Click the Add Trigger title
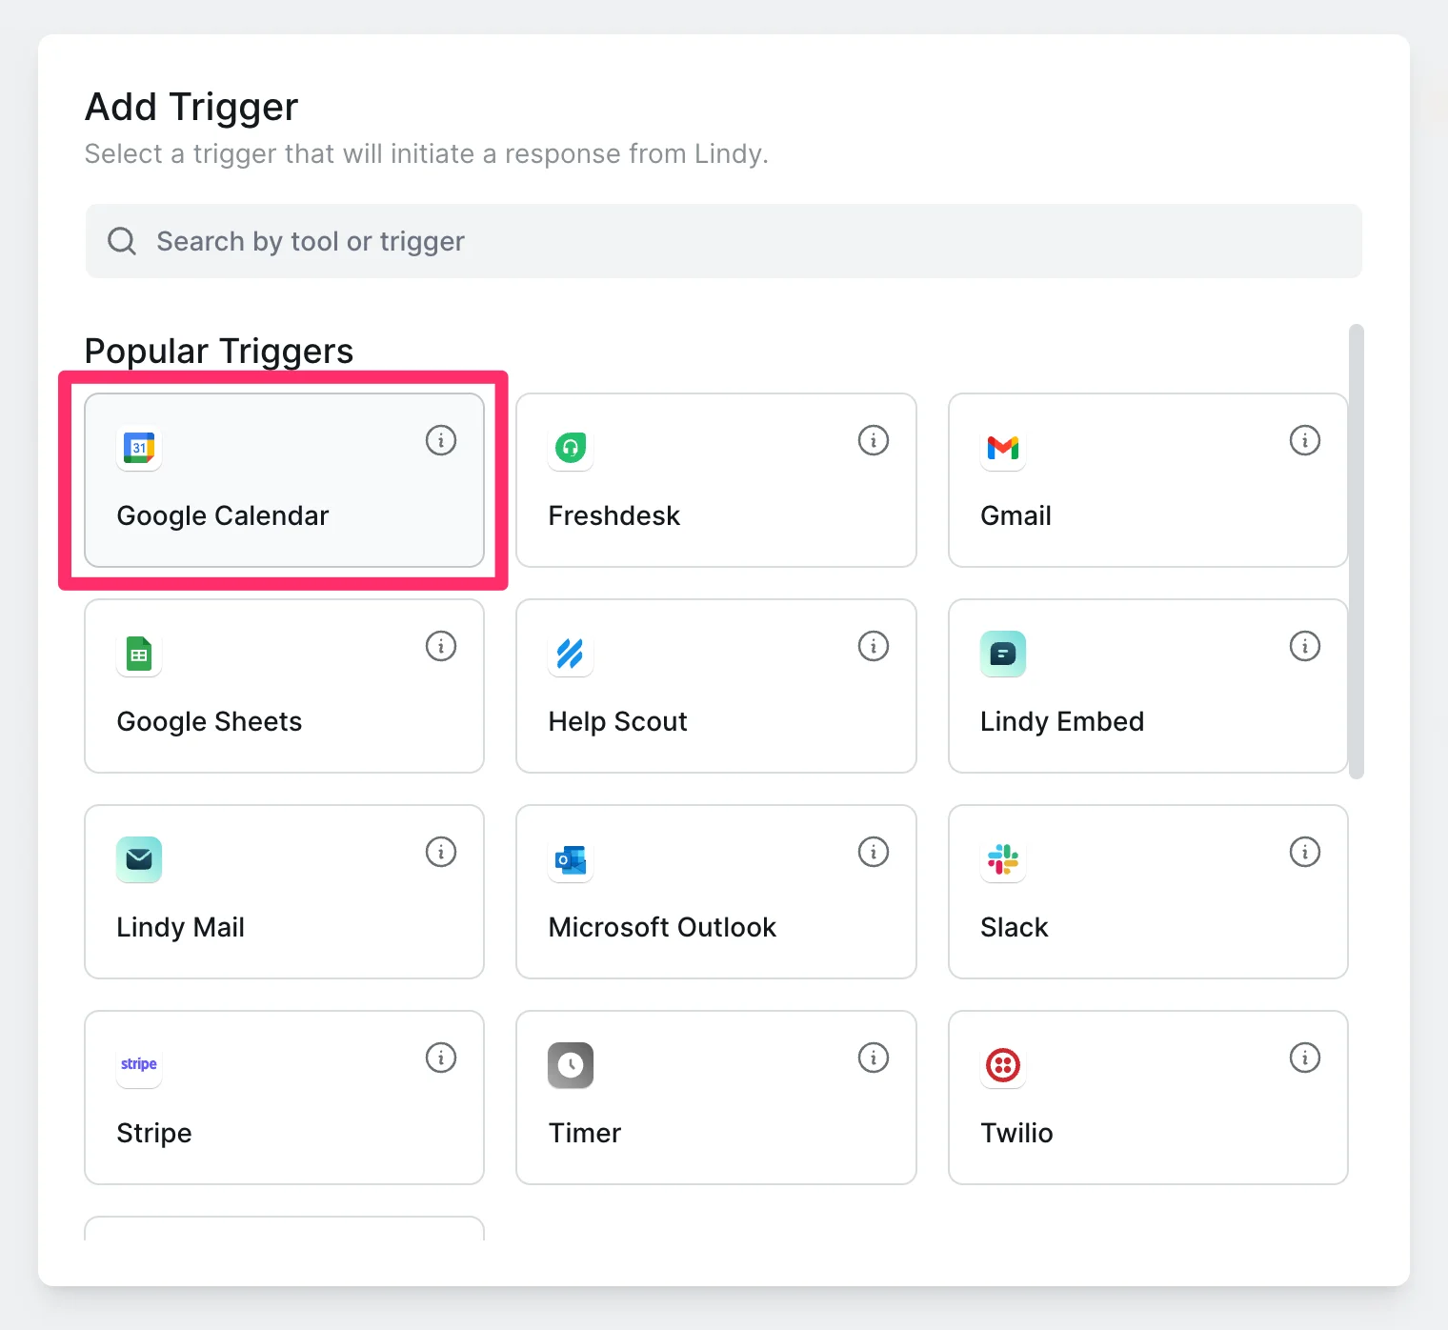Viewport: 1448px width, 1330px height. click(191, 107)
